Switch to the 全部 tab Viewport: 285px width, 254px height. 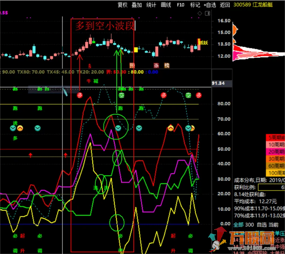coord(238,225)
